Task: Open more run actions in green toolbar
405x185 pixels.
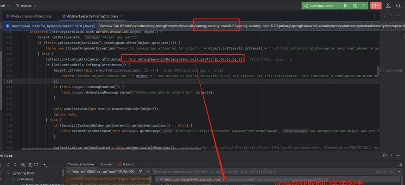Action: pyautogui.click(x=364, y=6)
